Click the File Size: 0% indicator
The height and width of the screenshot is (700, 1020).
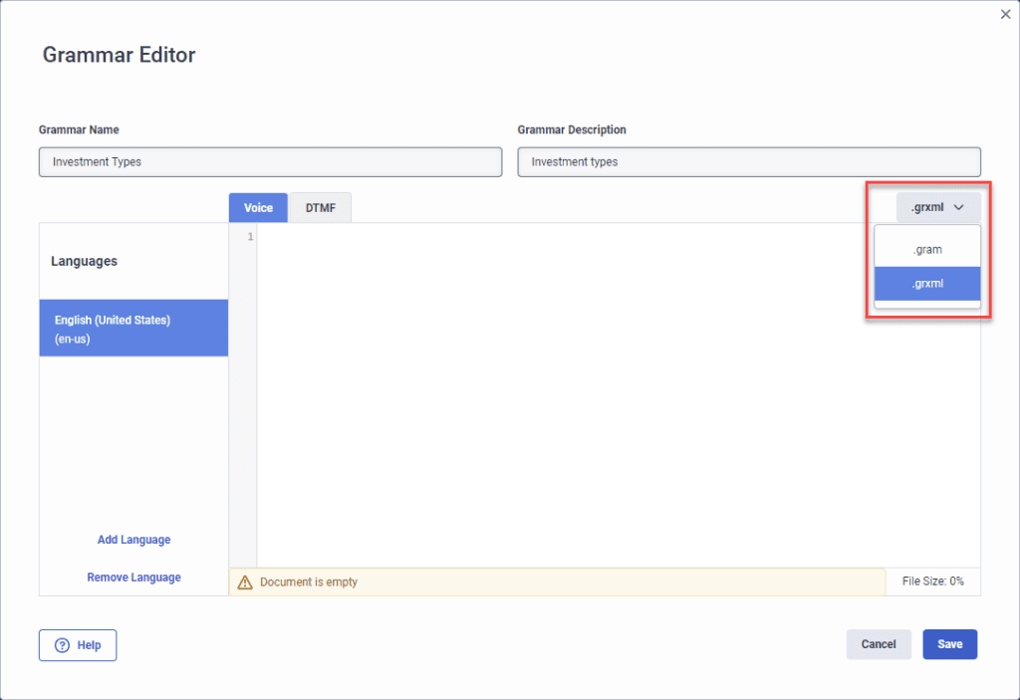pyautogui.click(x=932, y=582)
